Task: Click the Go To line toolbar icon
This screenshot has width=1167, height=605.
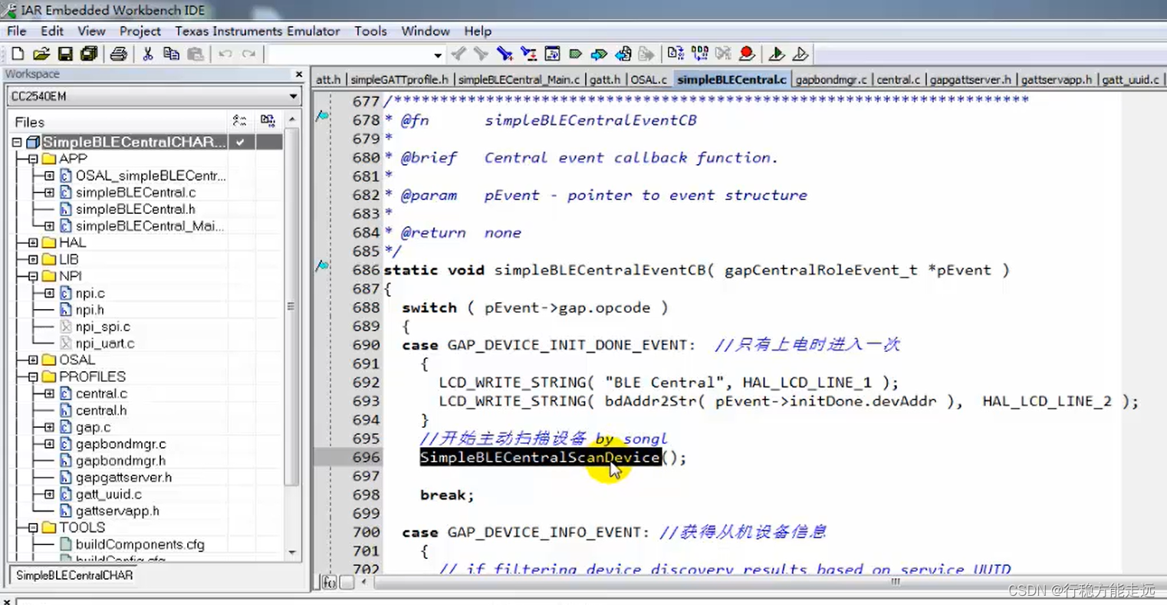Action: (552, 54)
